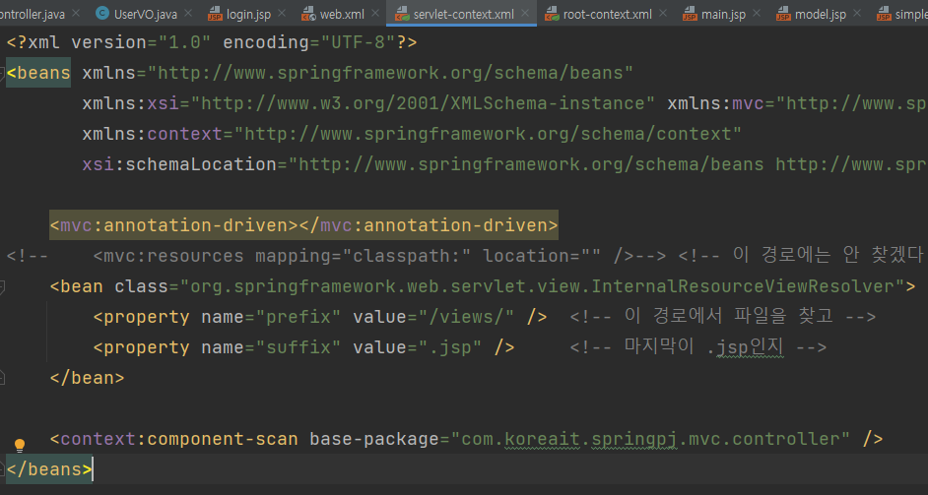The image size is (928, 495).
Task: Click the name="suffix" property attribute
Action: (271, 347)
